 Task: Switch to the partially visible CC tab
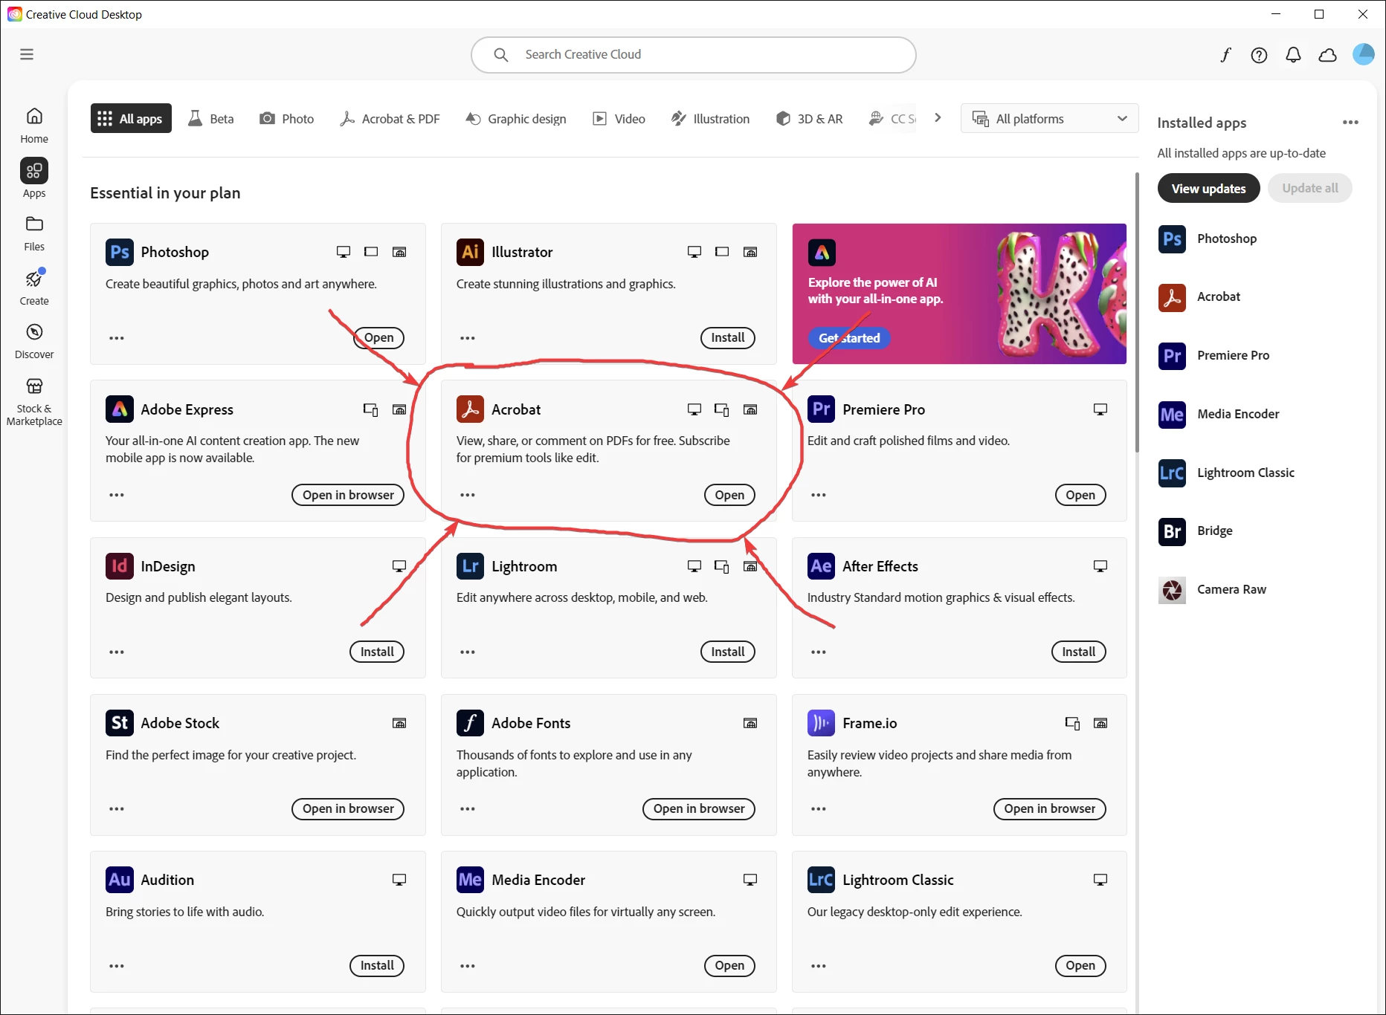[892, 119]
